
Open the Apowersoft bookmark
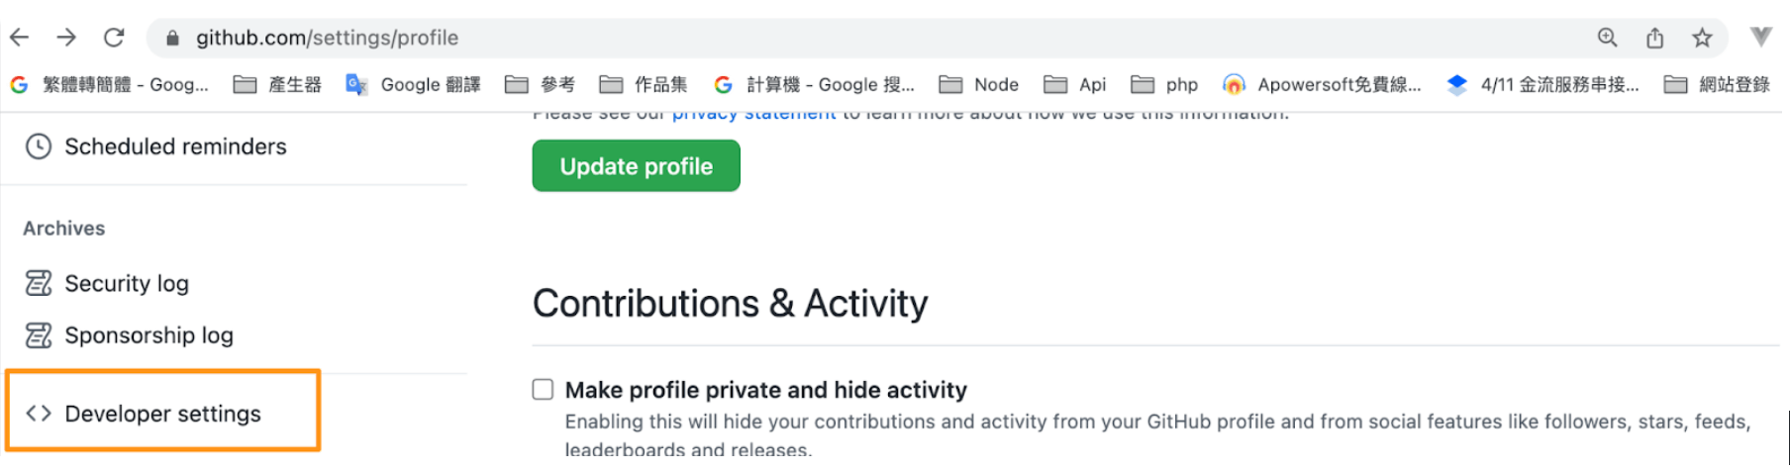1322,85
